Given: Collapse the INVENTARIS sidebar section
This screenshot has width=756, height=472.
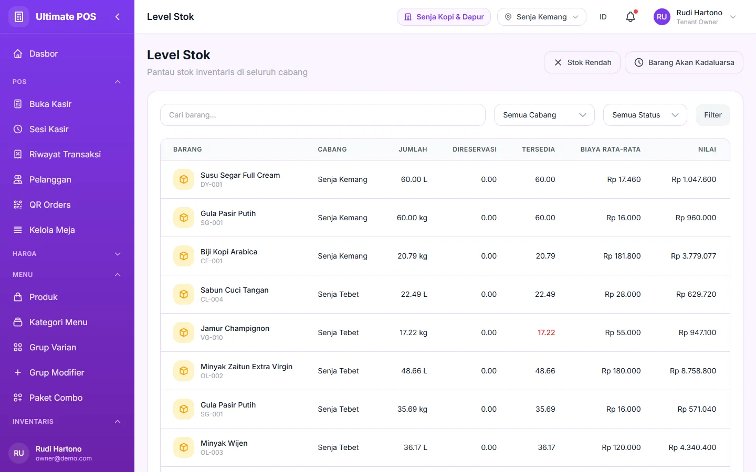Looking at the screenshot, I should [67, 422].
